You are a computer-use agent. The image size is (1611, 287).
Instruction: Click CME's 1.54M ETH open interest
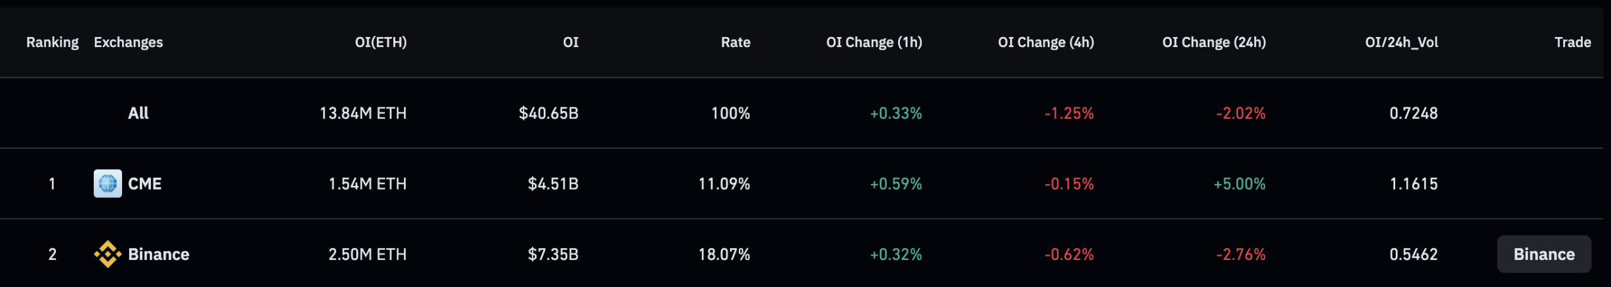pos(368,184)
